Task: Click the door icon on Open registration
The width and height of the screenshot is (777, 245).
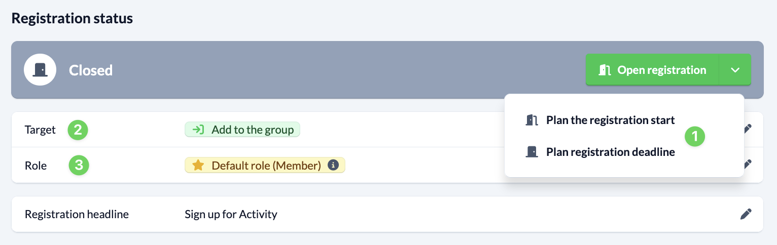Action: point(605,70)
